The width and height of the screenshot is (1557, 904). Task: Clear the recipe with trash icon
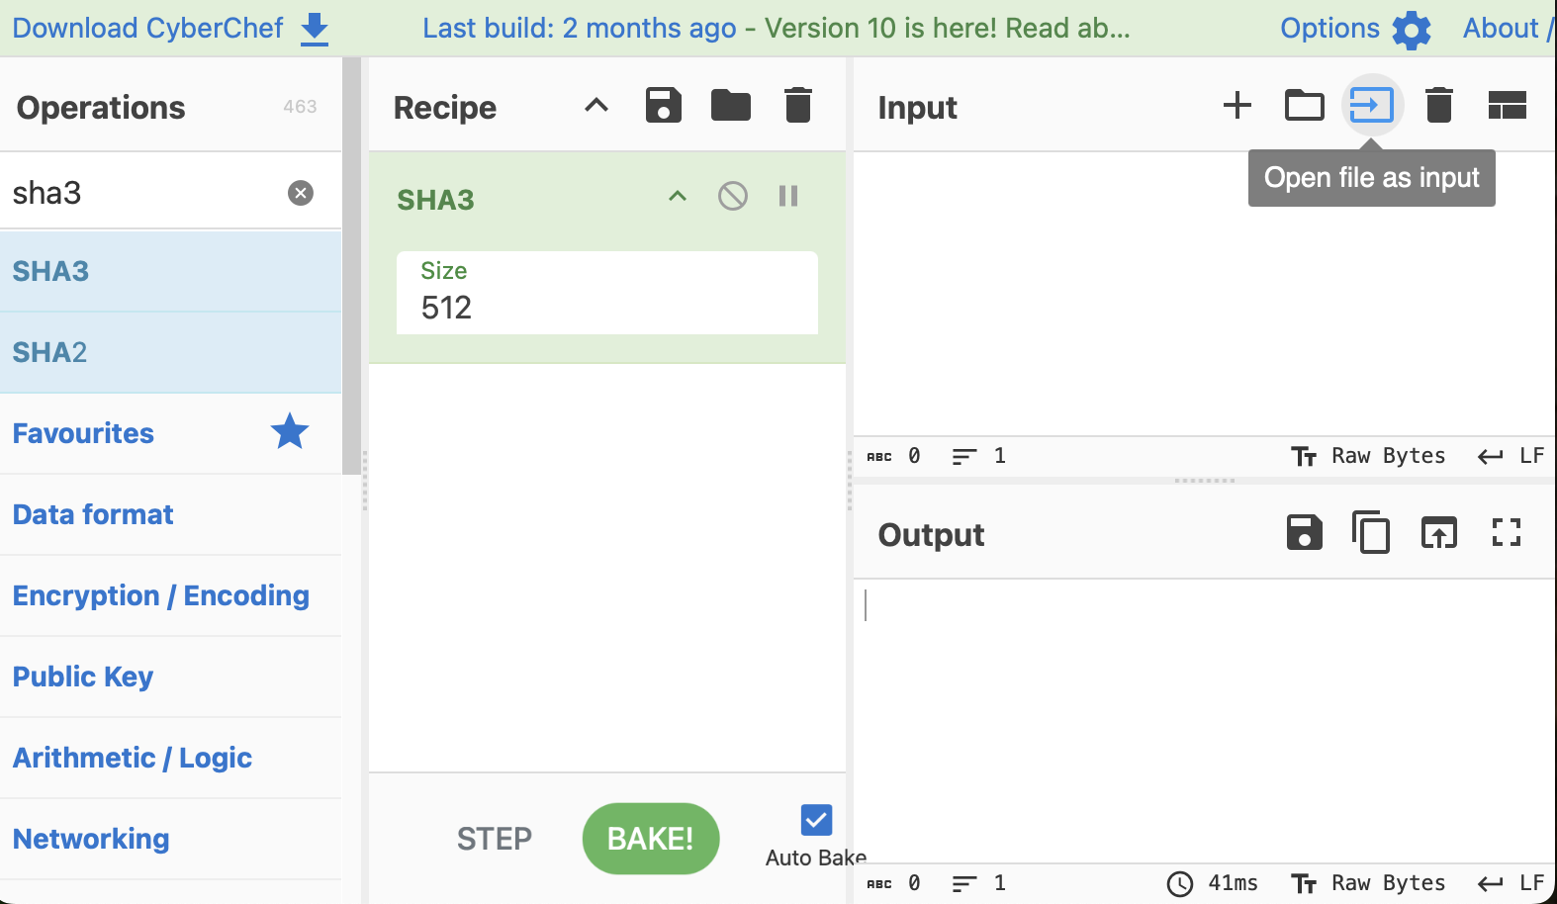(797, 105)
